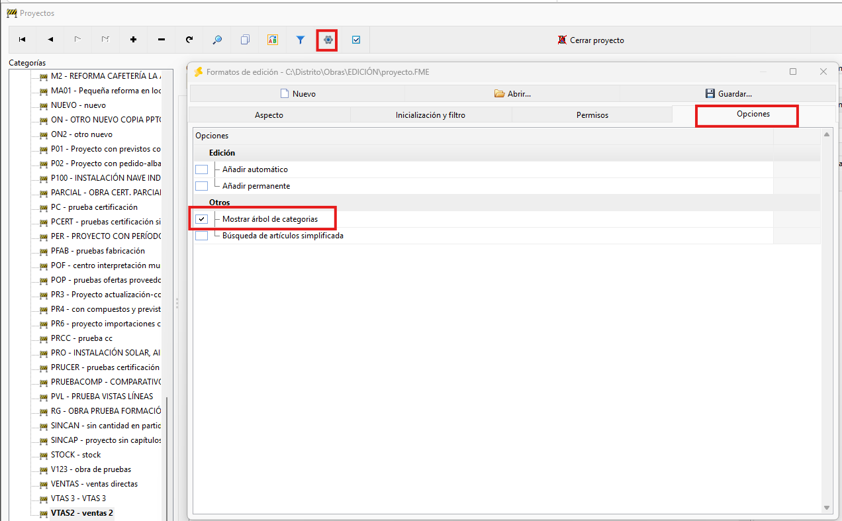This screenshot has height=521, width=842.
Task: Enable Añadir automático checkbox
Action: click(x=202, y=169)
